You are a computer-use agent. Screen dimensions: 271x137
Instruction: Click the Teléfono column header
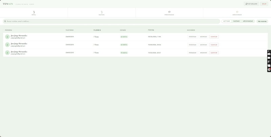pos(69,30)
